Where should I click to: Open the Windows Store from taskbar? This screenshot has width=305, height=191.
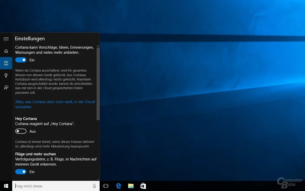coord(143,186)
